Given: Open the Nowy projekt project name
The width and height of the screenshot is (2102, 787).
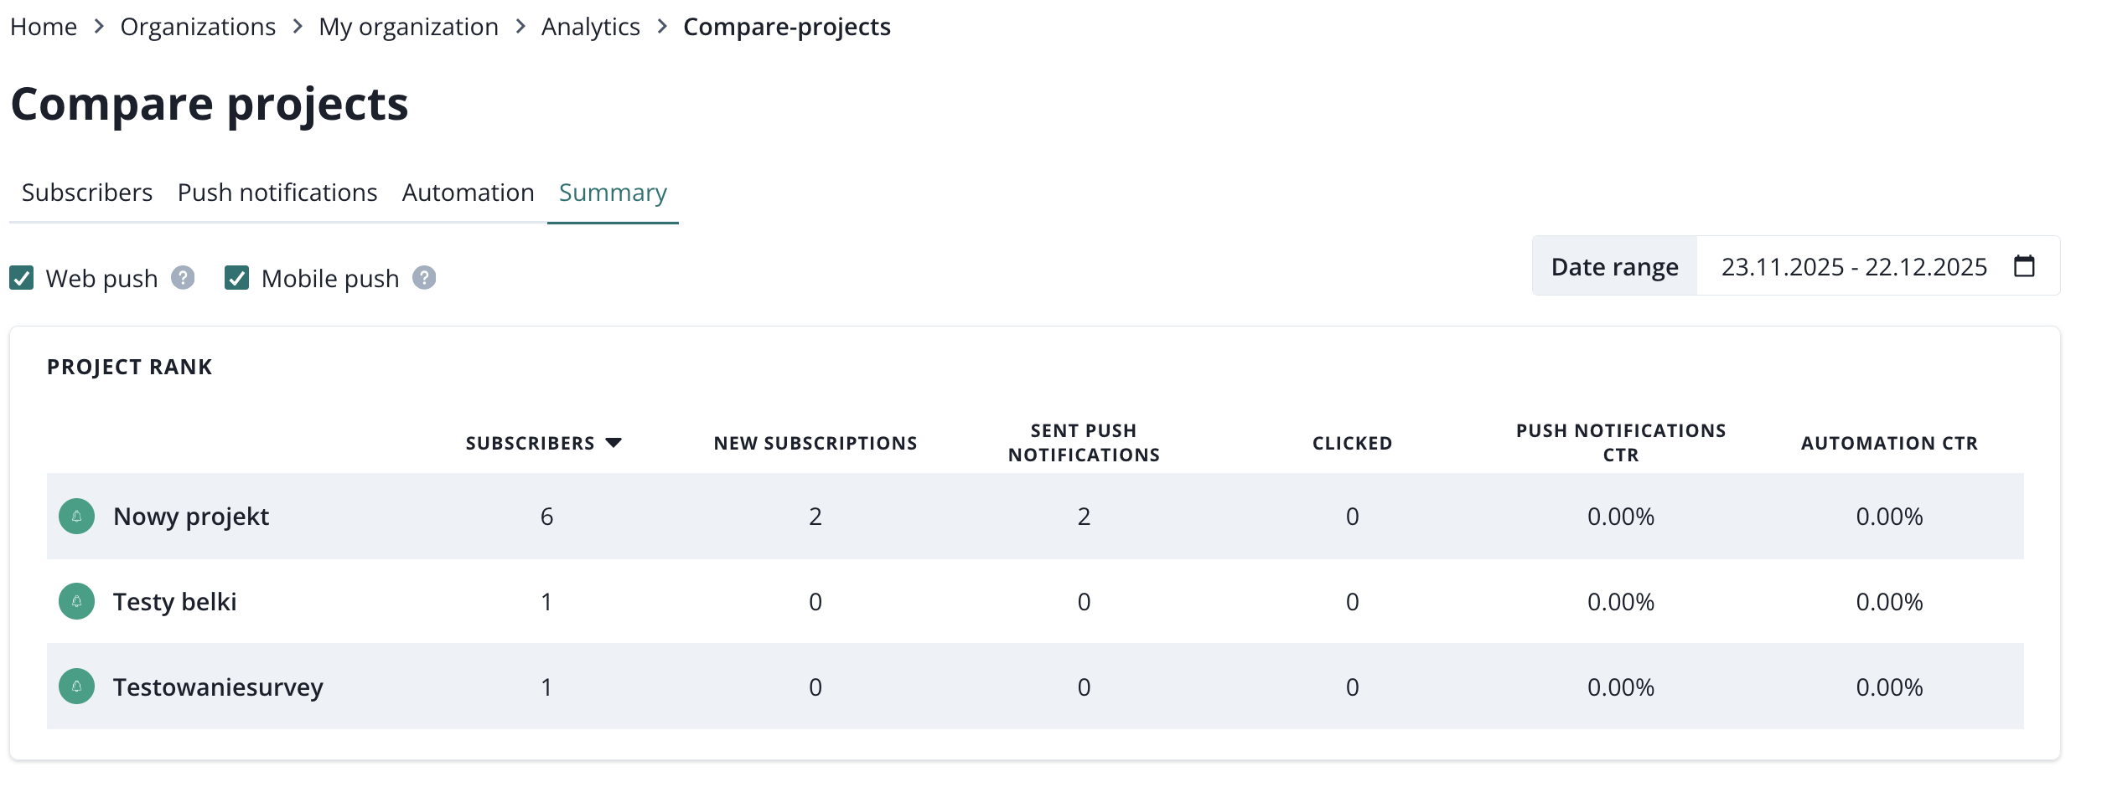Looking at the screenshot, I should [191, 517].
